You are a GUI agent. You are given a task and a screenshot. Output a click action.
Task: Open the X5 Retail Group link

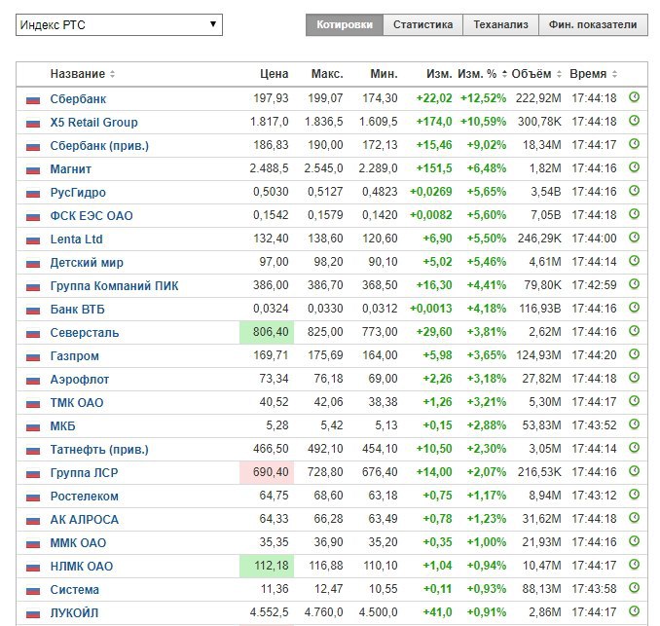tap(93, 123)
